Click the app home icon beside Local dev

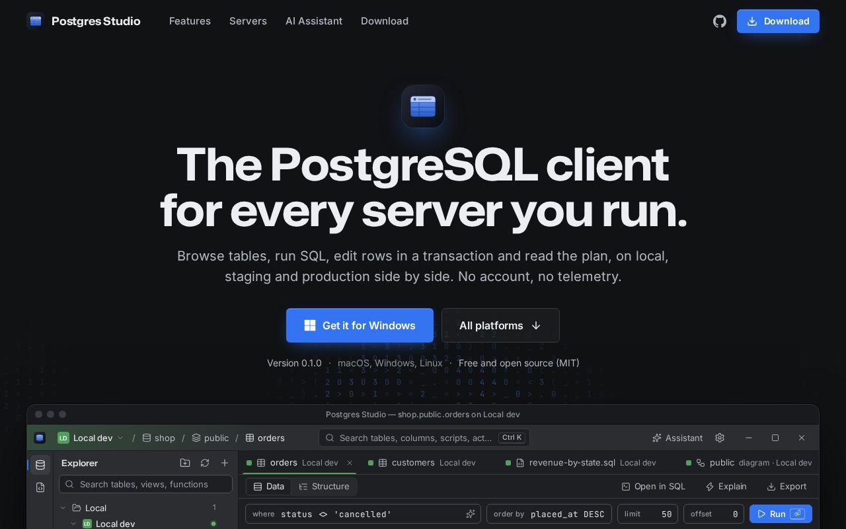click(x=40, y=438)
